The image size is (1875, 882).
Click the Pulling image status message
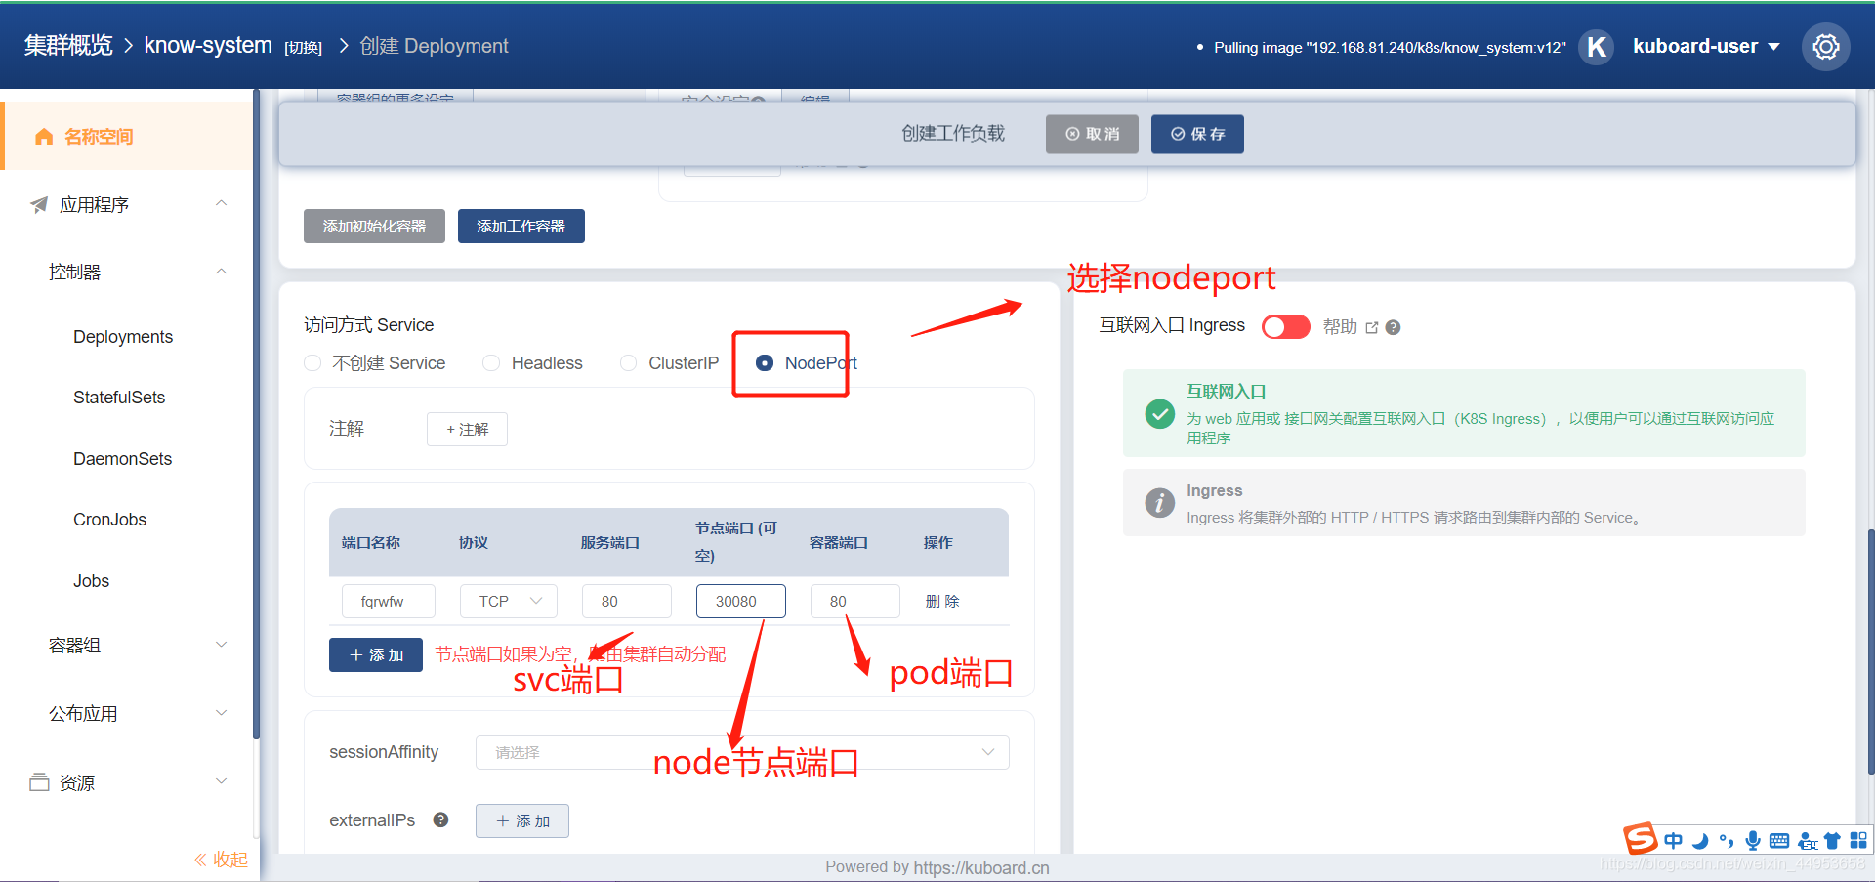coord(1390,47)
